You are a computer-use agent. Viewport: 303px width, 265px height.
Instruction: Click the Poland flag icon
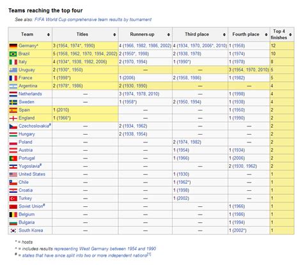[x=13, y=142]
